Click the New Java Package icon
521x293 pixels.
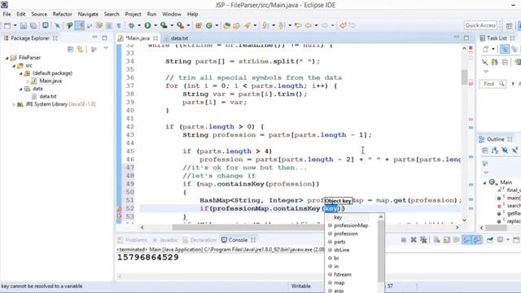[x=199, y=25]
